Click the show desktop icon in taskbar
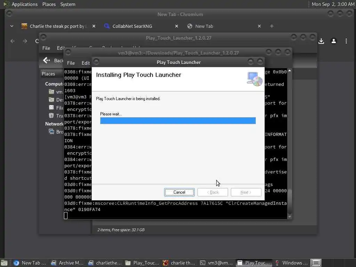The width and height of the screenshot is (356, 267). pyautogui.click(x=4, y=263)
